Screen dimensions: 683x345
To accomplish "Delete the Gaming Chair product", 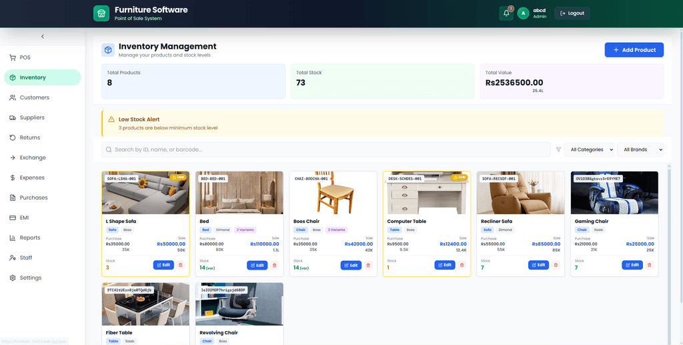I will coord(650,265).
